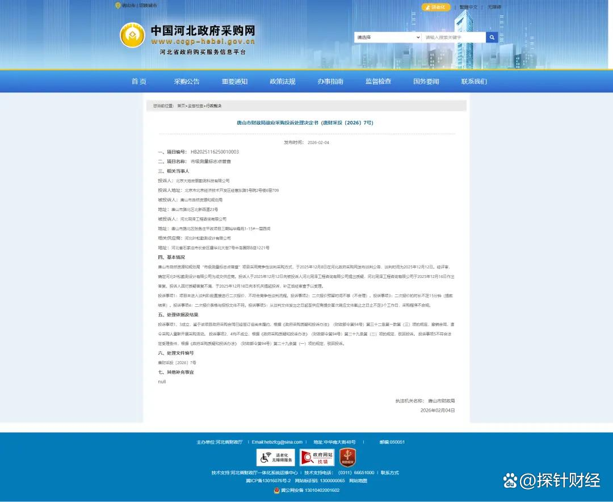Click the location pin icon beside 唐山市

[118, 6]
